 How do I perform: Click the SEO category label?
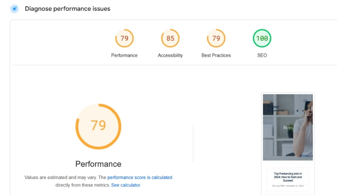click(262, 55)
